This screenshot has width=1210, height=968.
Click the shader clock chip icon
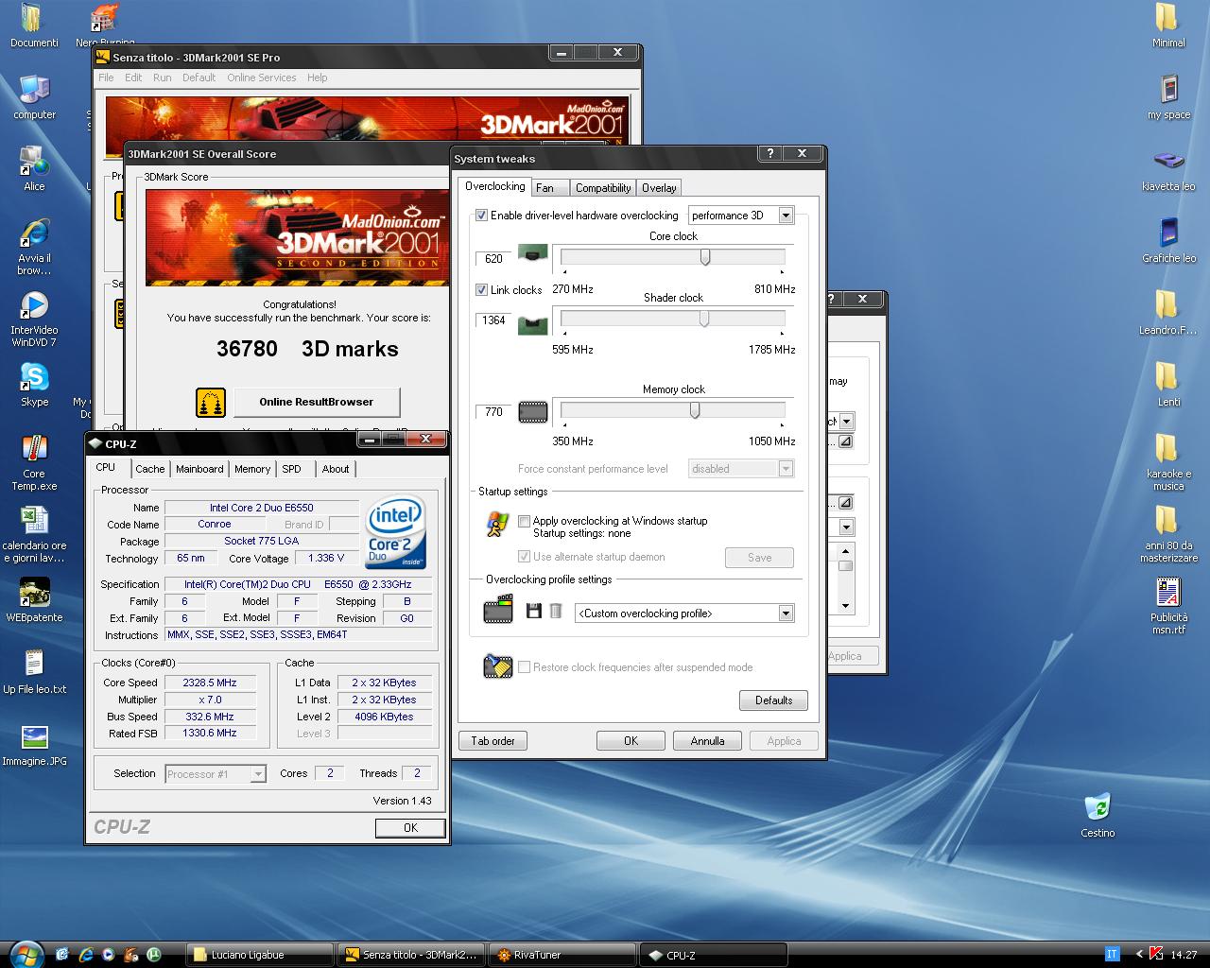(533, 325)
